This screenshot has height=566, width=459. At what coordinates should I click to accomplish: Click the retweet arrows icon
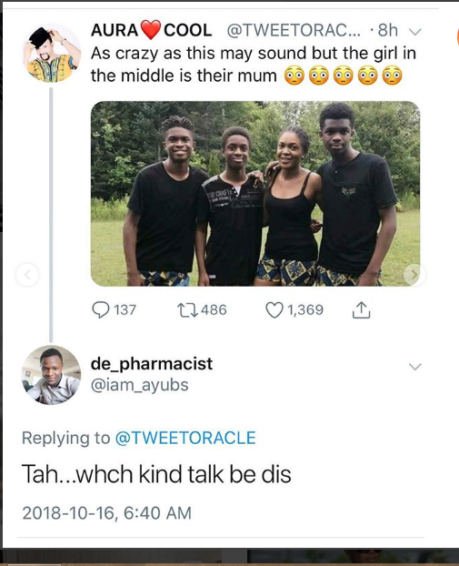(187, 310)
